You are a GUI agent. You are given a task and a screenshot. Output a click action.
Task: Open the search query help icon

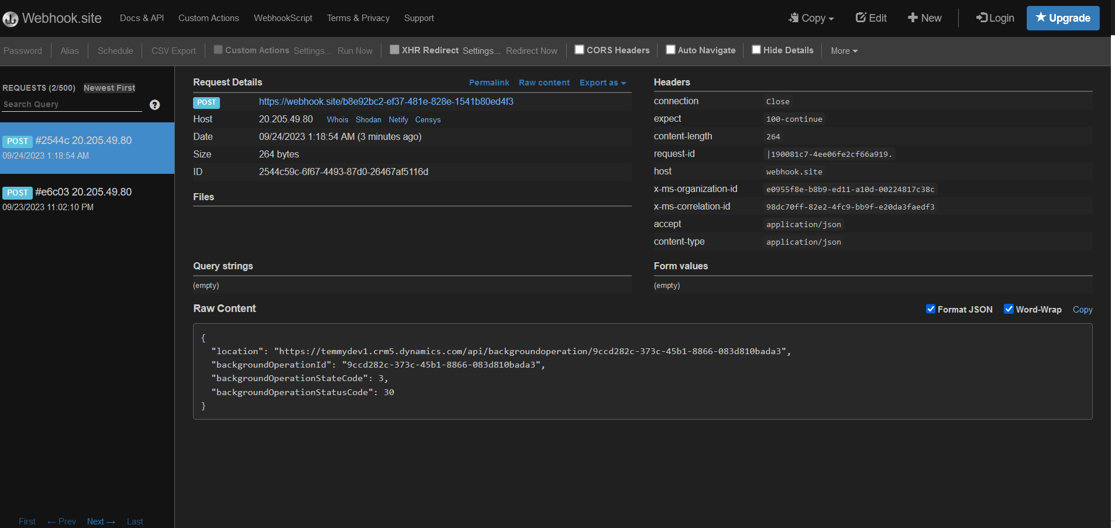[154, 105]
